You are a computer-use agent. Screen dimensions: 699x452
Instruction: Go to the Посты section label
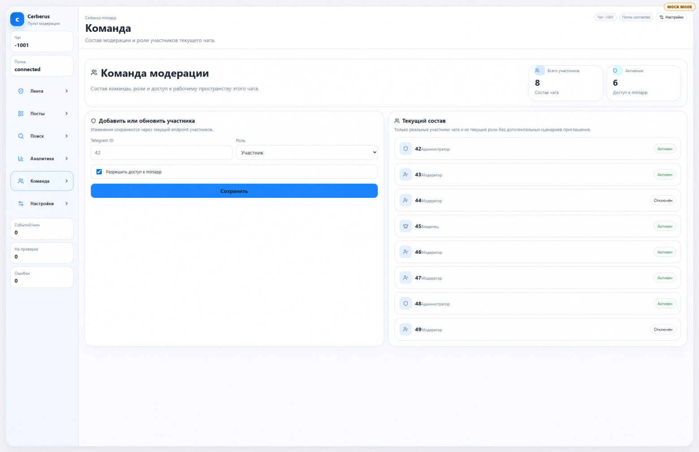[x=38, y=114]
